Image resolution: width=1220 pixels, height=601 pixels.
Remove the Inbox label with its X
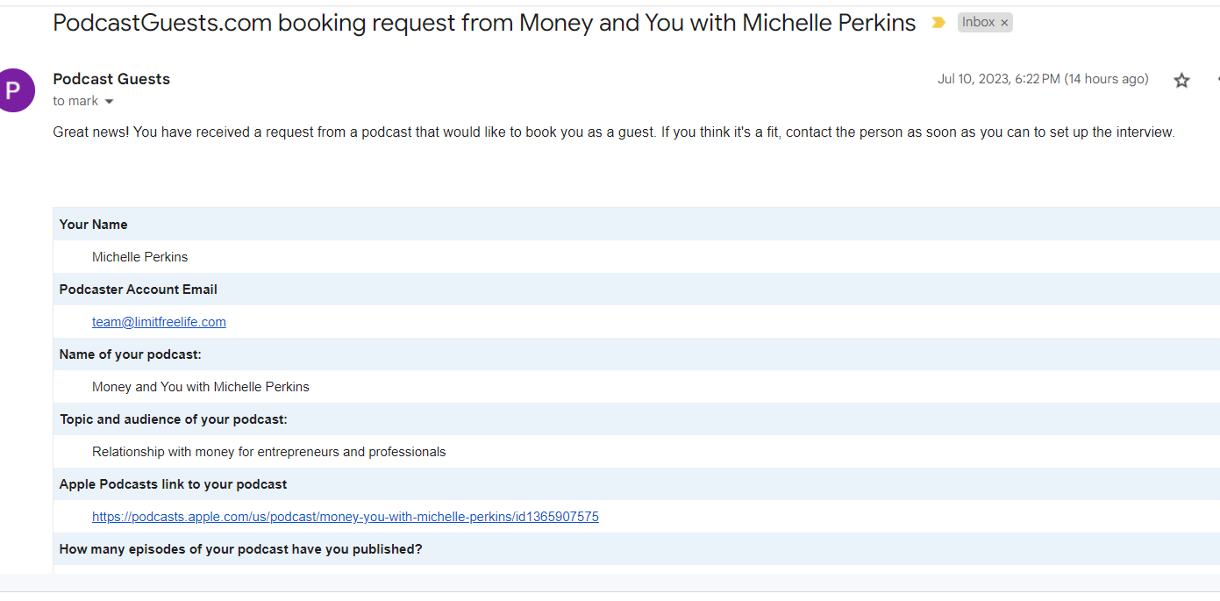click(x=1004, y=23)
